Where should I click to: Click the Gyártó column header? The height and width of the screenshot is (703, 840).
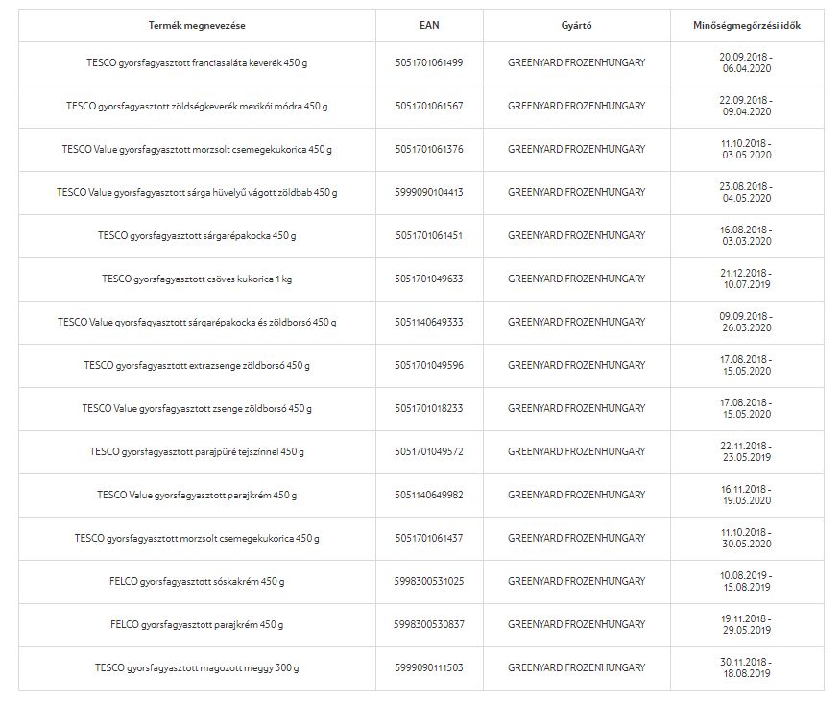[x=576, y=26]
